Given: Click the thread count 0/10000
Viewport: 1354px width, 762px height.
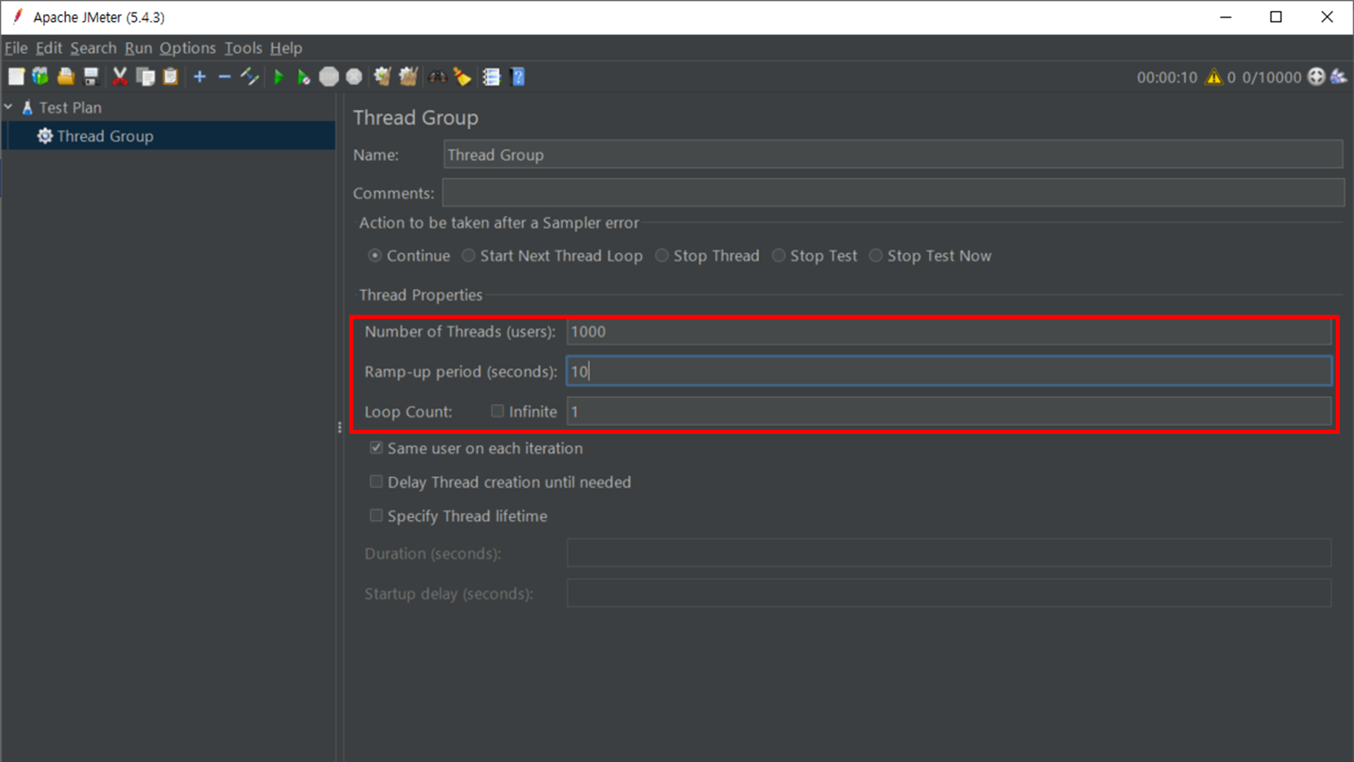Looking at the screenshot, I should click(1272, 77).
